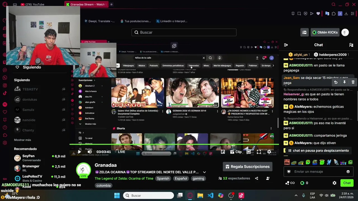Screen dimensions: 358x201
Task: Click the Enviar un mensaje input
Action: click(x=318, y=172)
